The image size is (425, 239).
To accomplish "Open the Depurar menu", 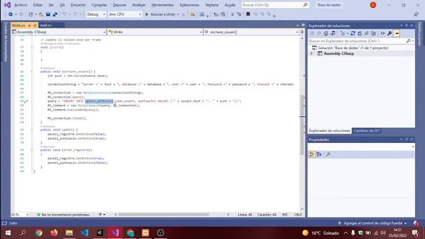I will 120,5.
